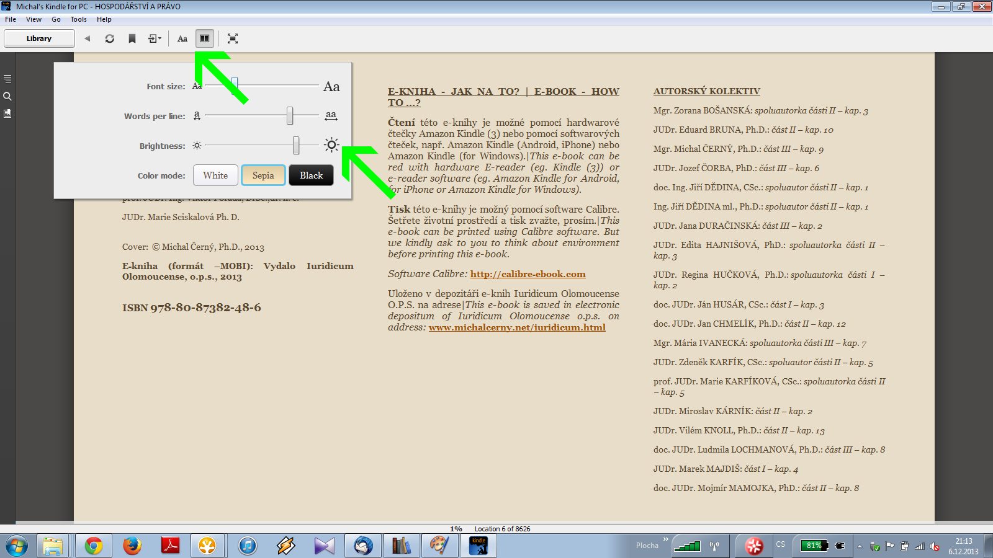Open Paint from the taskbar

pyautogui.click(x=439, y=546)
